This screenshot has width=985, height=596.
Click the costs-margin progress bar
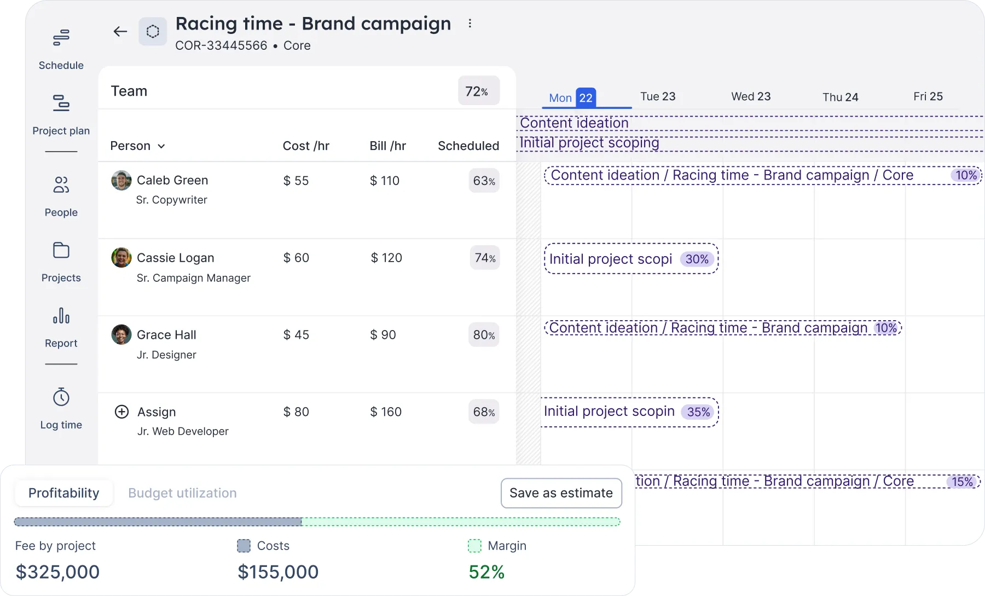[316, 522]
